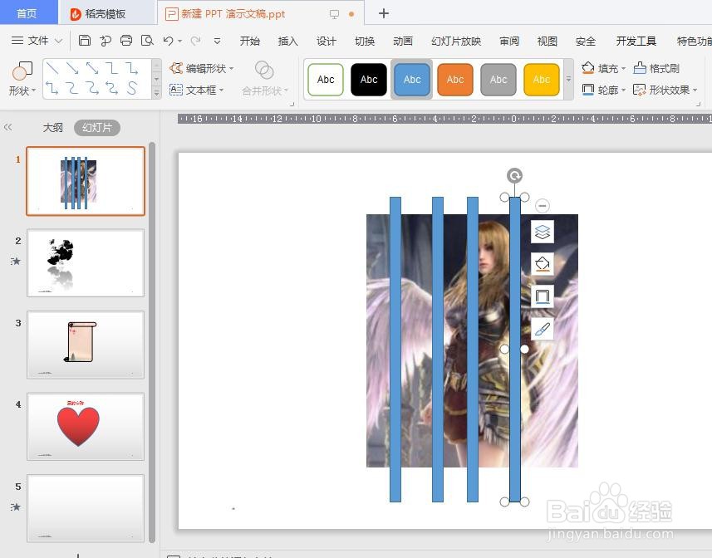Click the Print Preview icon
This screenshot has height=558, width=712.
tap(147, 41)
